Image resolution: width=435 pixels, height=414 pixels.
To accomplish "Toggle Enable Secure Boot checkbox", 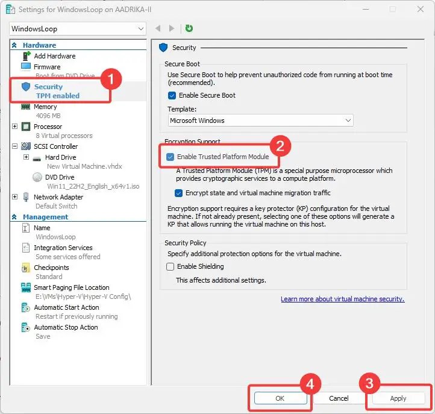I will coord(172,95).
